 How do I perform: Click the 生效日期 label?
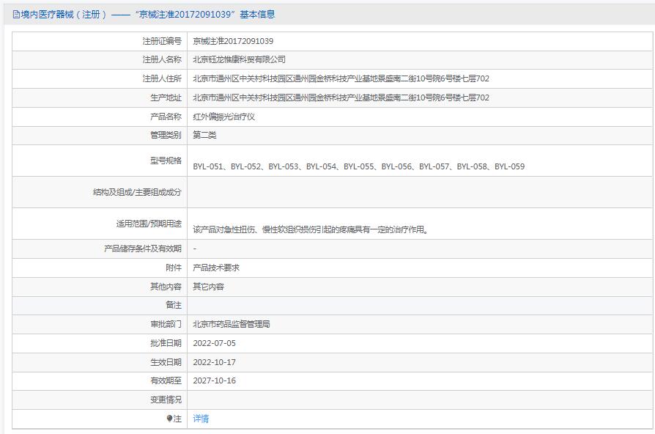pos(166,362)
